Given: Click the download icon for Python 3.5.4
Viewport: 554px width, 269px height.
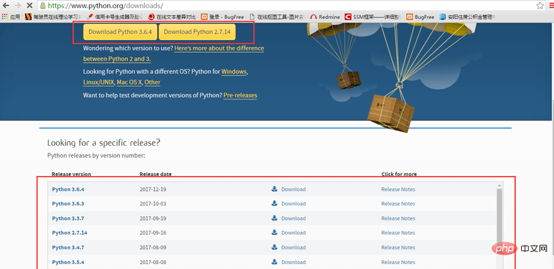Looking at the screenshot, I should [274, 262].
